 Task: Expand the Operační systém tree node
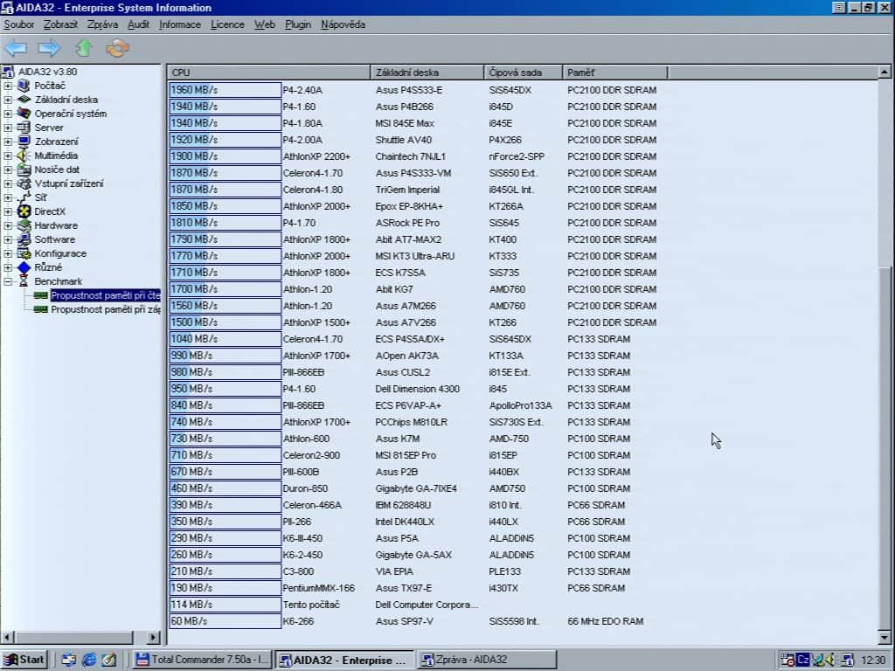[x=8, y=114]
